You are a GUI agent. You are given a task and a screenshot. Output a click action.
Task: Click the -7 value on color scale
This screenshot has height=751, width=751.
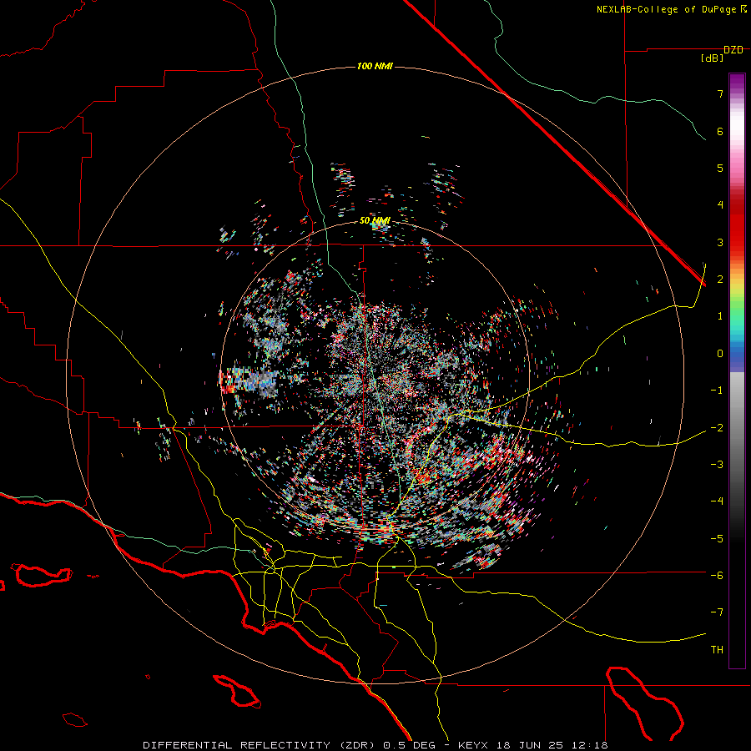pos(717,612)
